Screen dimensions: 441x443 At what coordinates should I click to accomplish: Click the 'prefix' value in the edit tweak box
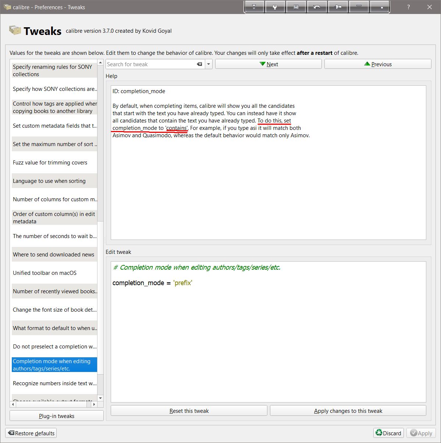[183, 283]
